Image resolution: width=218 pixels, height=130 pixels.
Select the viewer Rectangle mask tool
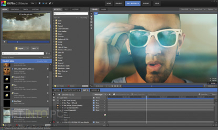[x=91, y=22]
